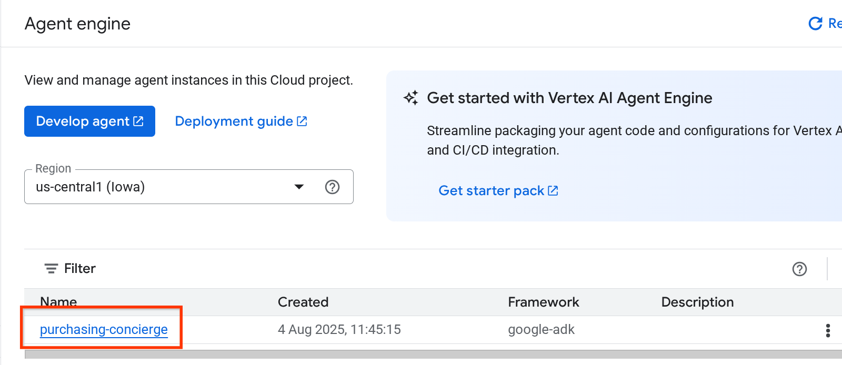The width and height of the screenshot is (842, 365).
Task: Click the horizontal scrollbar below the table
Action: pyautogui.click(x=421, y=354)
